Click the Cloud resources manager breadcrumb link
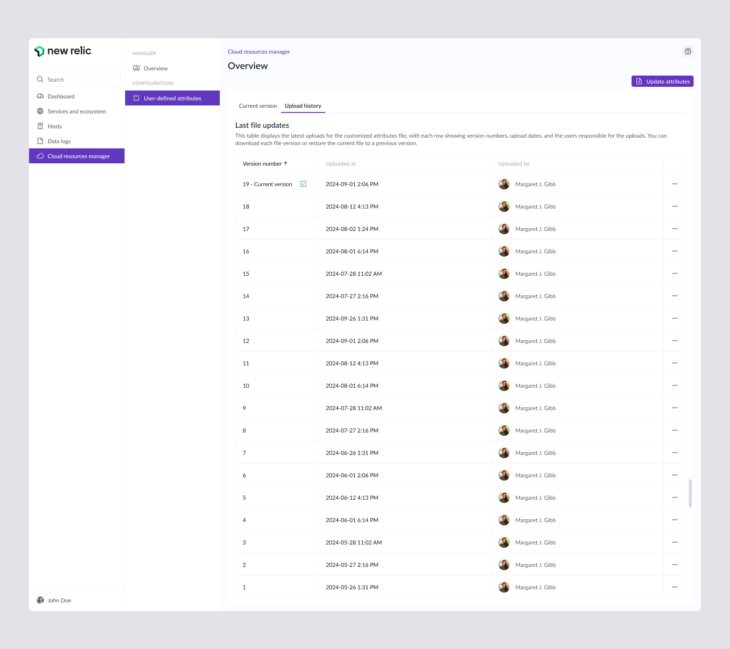Image resolution: width=730 pixels, height=649 pixels. 259,52
